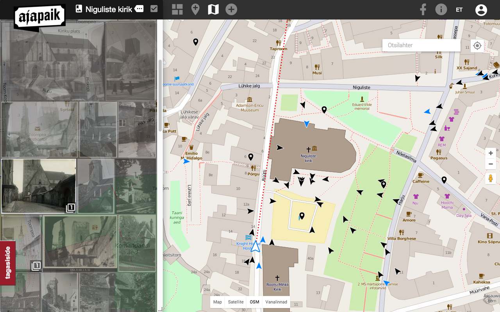
Task: Click the Niguliste street label
Action: point(361,88)
